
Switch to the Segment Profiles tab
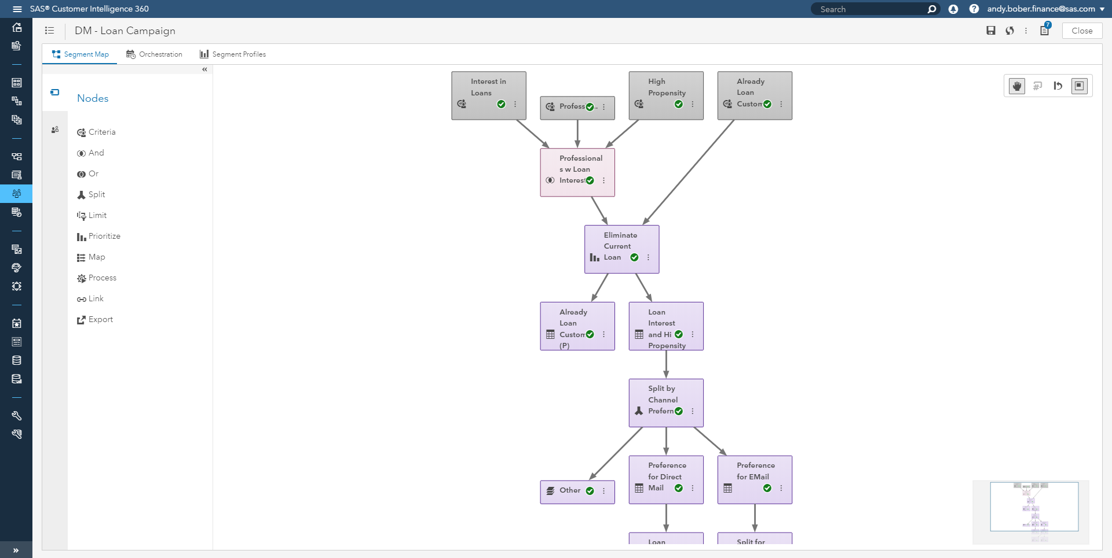coord(232,54)
